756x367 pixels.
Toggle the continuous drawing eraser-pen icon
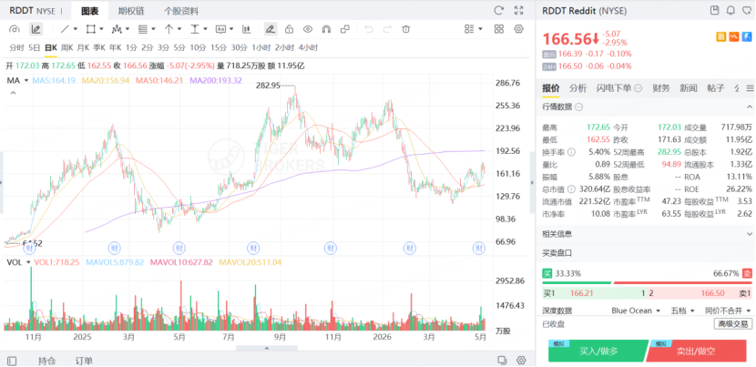point(271,29)
